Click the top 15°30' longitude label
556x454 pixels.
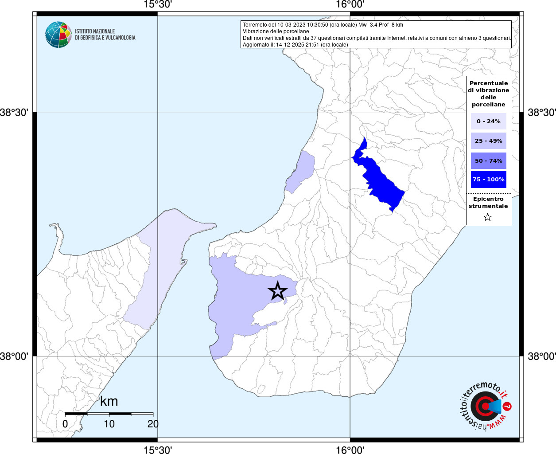point(158,5)
